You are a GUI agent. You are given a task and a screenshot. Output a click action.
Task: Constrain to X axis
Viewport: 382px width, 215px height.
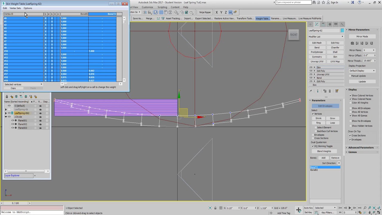[217, 12]
